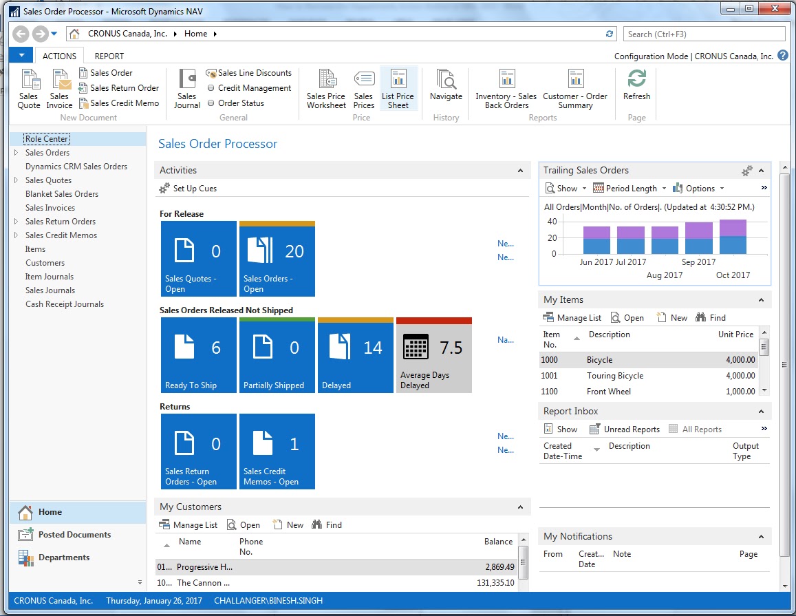Select the Sales Invoice icon
Image resolution: width=796 pixels, height=616 pixels.
(59, 88)
